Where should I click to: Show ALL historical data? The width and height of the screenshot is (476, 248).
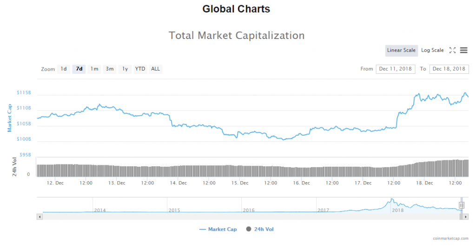pyautogui.click(x=155, y=69)
